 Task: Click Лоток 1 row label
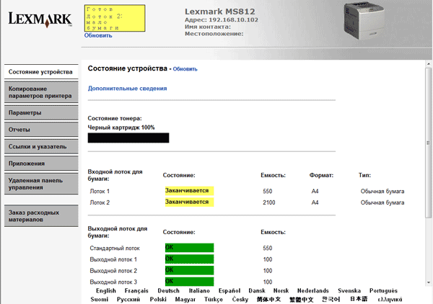(100, 192)
